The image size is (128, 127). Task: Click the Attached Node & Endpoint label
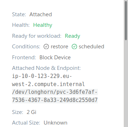[x=46, y=68]
